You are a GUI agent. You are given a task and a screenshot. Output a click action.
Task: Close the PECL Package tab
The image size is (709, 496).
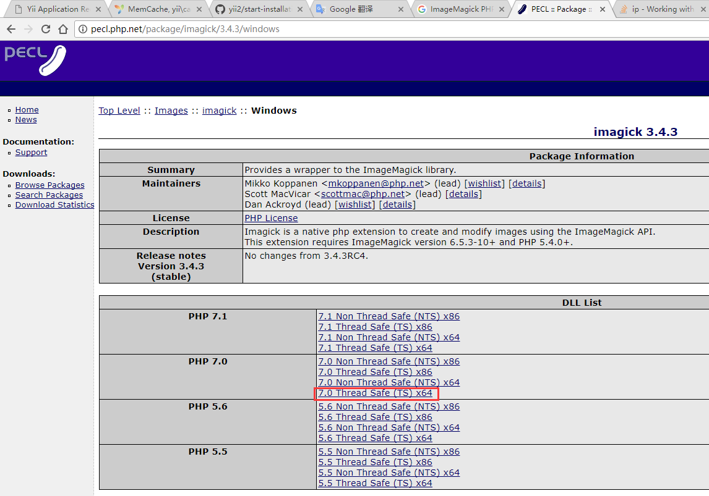click(x=603, y=9)
